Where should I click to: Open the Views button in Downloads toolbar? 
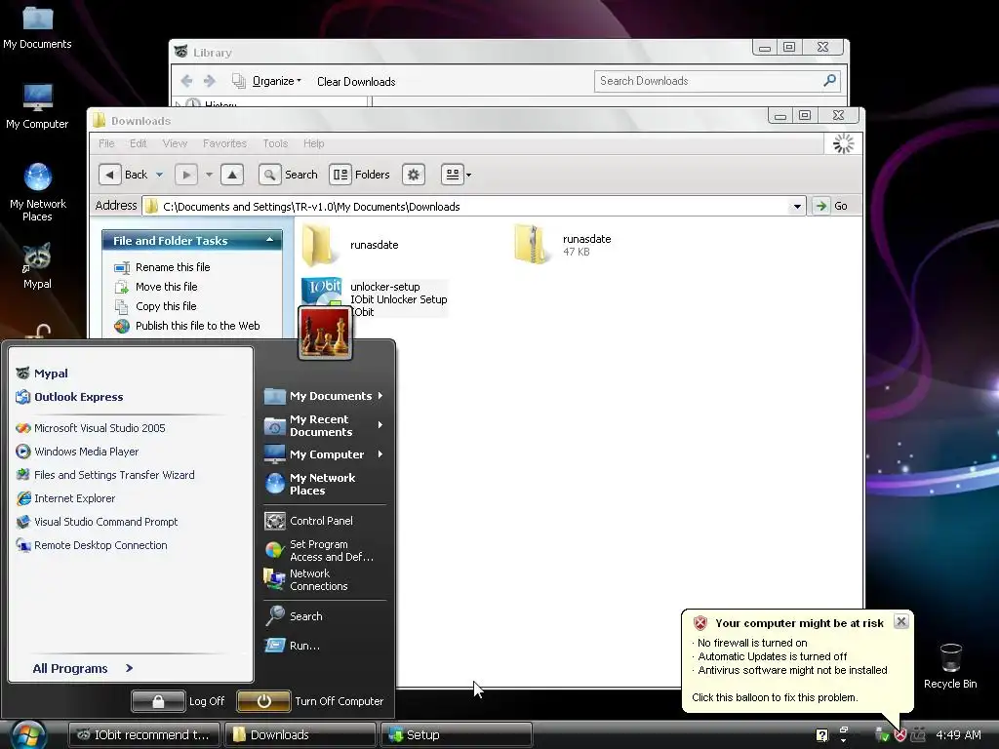click(x=453, y=175)
